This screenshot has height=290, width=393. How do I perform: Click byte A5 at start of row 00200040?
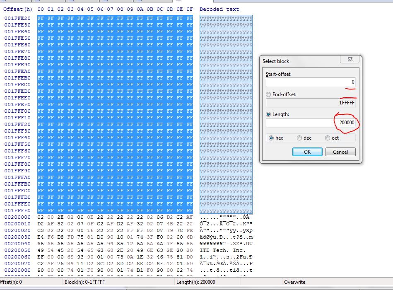pos(41,244)
